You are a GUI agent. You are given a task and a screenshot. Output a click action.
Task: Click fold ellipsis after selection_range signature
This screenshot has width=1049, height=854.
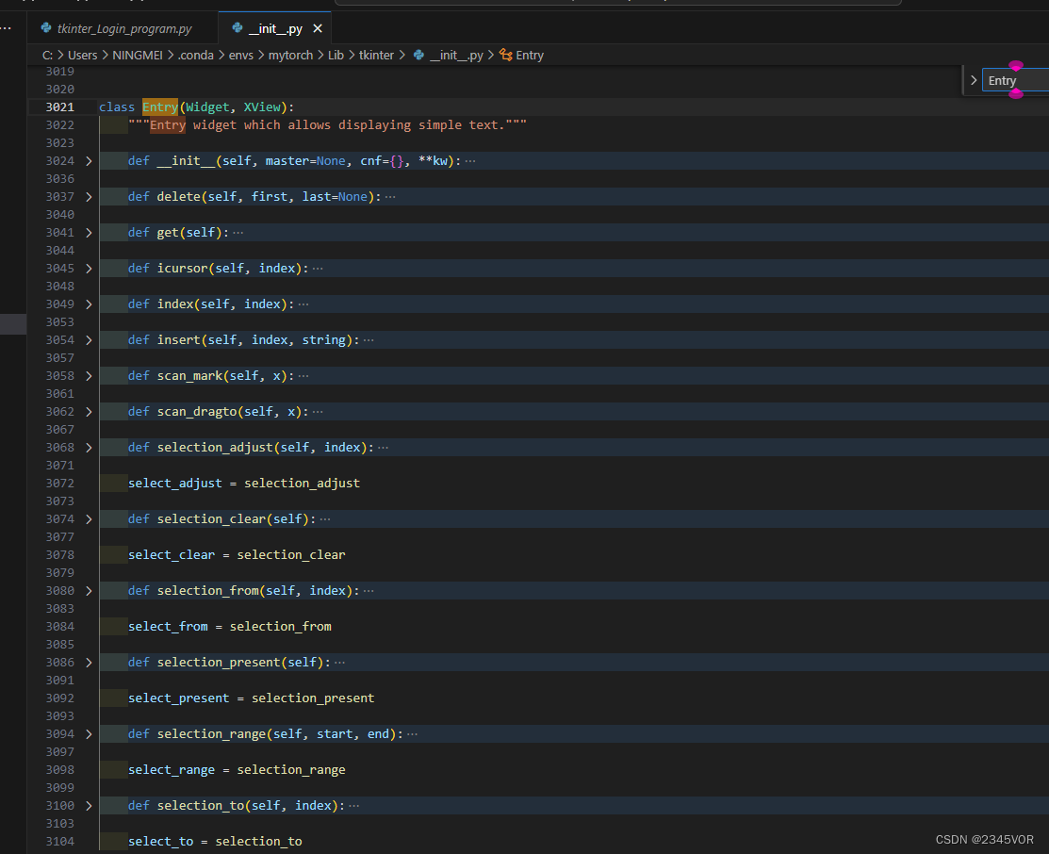(412, 733)
